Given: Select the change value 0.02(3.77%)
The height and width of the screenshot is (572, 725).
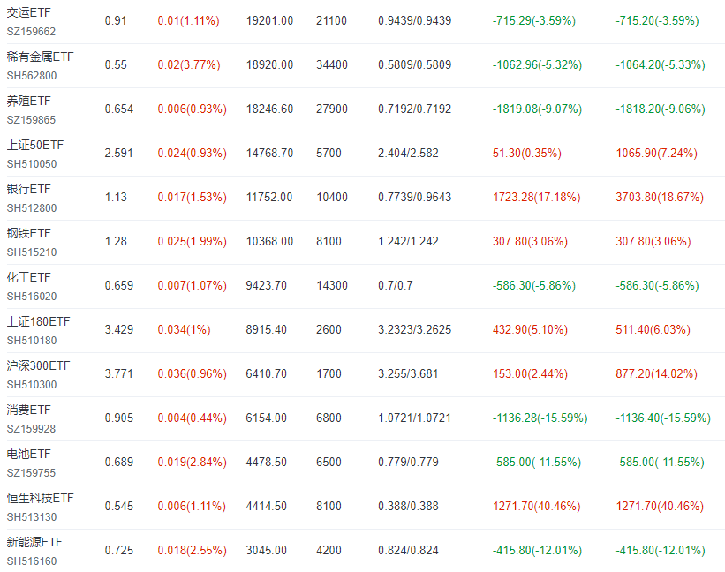Looking at the screenshot, I should pyautogui.click(x=189, y=64).
